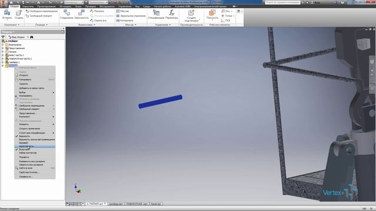
Task: Click the browser filter funnel icon
Action: 3,37
